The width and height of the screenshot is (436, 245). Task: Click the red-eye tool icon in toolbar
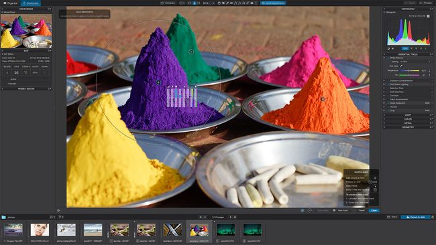pyautogui.click(x=252, y=3)
